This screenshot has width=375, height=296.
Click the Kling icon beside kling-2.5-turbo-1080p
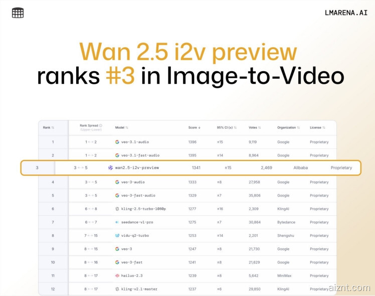point(117,209)
